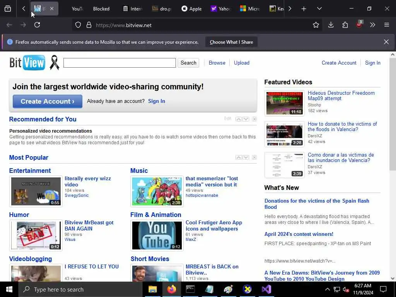Move Most Popular module up
Viewport: 396px width, 297px height.
238,158
